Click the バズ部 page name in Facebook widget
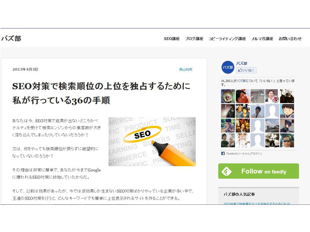 pyautogui.click(x=241, y=63)
